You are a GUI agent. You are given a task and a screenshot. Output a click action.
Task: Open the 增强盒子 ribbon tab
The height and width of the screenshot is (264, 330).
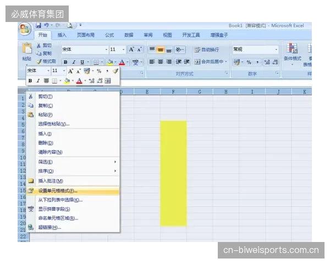click(x=219, y=35)
